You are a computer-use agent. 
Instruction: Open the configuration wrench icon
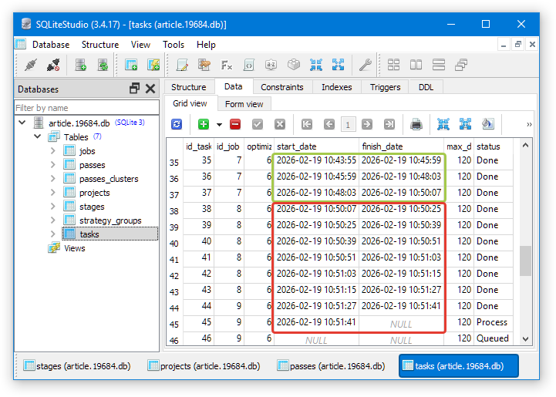pyautogui.click(x=365, y=66)
